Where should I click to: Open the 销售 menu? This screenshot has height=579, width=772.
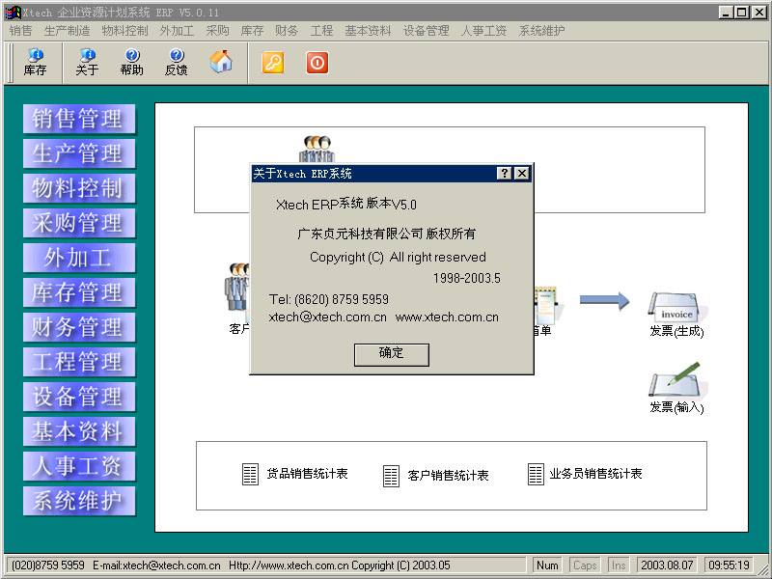pyautogui.click(x=20, y=31)
